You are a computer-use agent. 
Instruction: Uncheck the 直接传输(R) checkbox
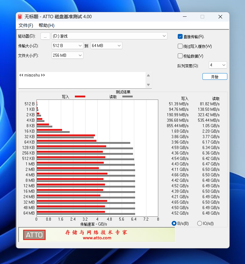pos(180,36)
